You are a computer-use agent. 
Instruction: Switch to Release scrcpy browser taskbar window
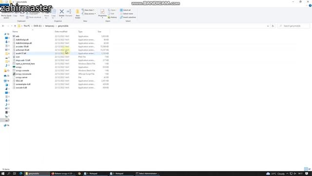pyautogui.click(x=63, y=174)
